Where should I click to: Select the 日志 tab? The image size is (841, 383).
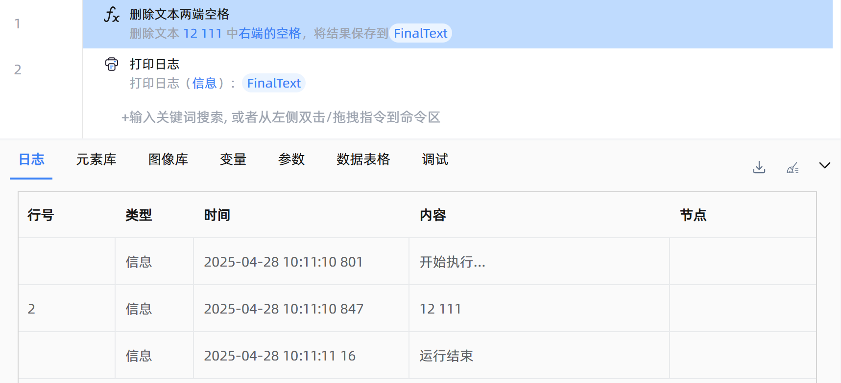click(x=31, y=159)
